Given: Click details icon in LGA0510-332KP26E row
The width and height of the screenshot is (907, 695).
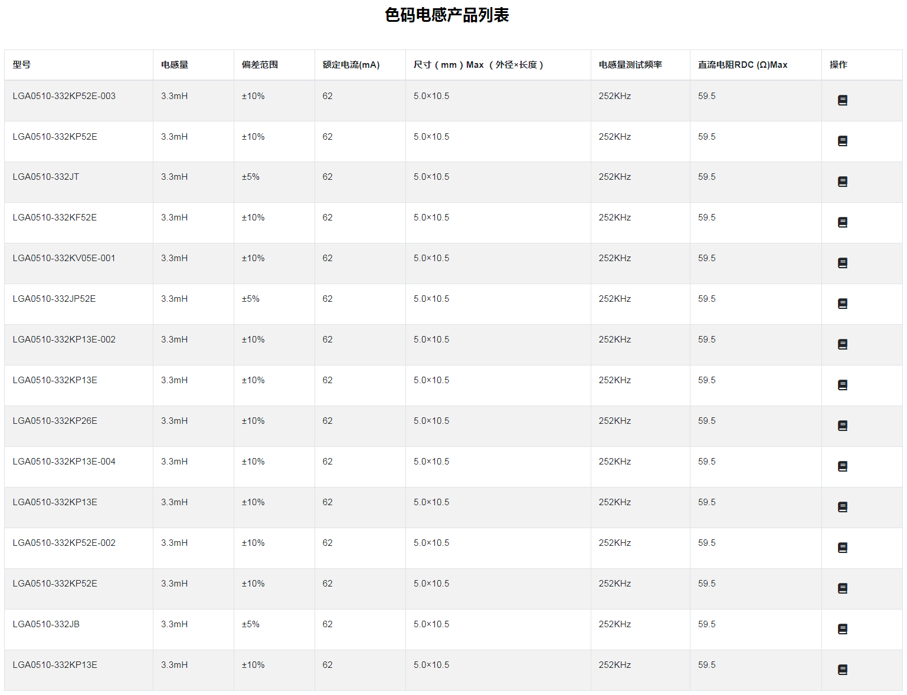Looking at the screenshot, I should pyautogui.click(x=842, y=426).
